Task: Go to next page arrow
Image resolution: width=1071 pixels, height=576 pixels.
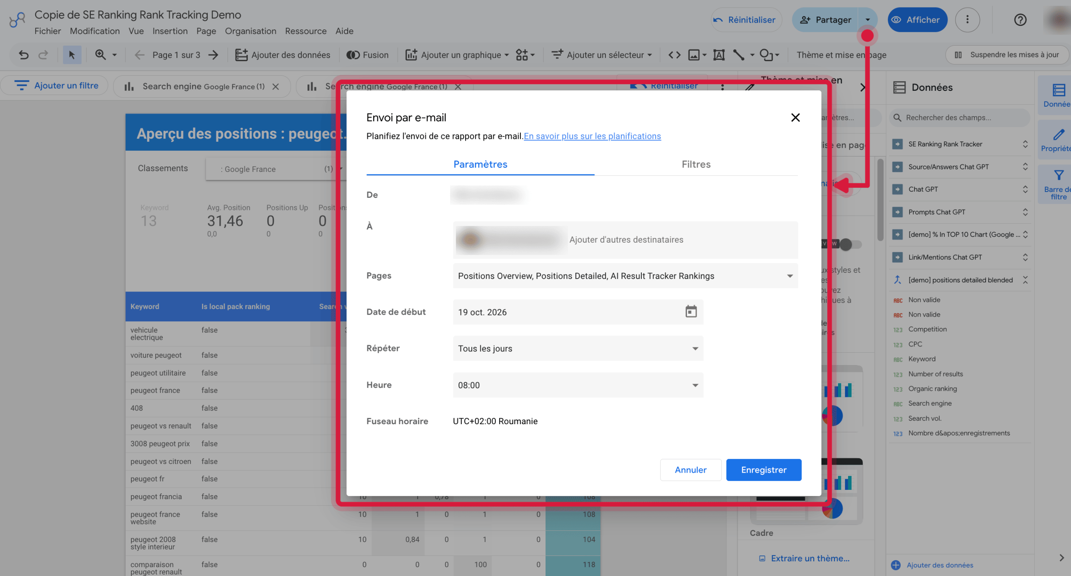Action: click(213, 55)
